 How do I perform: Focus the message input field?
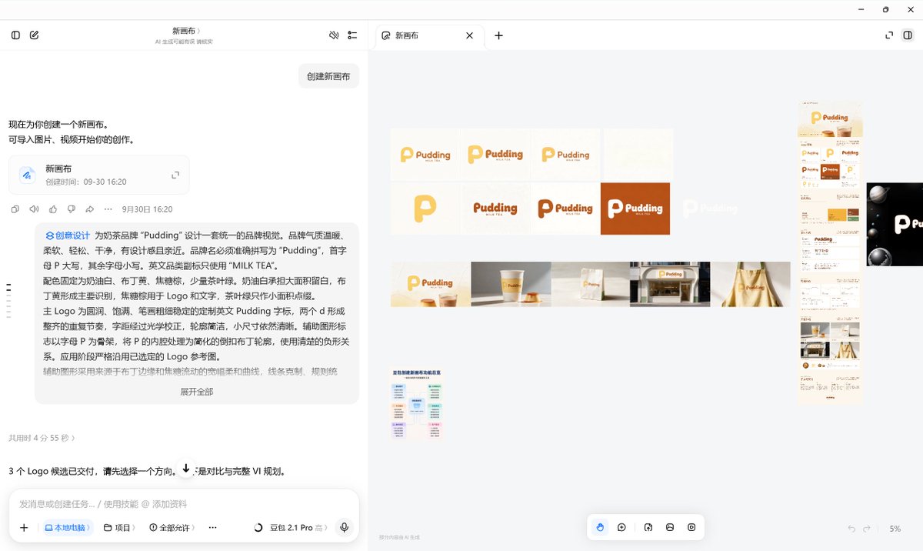point(184,504)
